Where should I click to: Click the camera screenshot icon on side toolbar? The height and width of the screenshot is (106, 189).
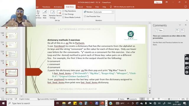click(187, 59)
